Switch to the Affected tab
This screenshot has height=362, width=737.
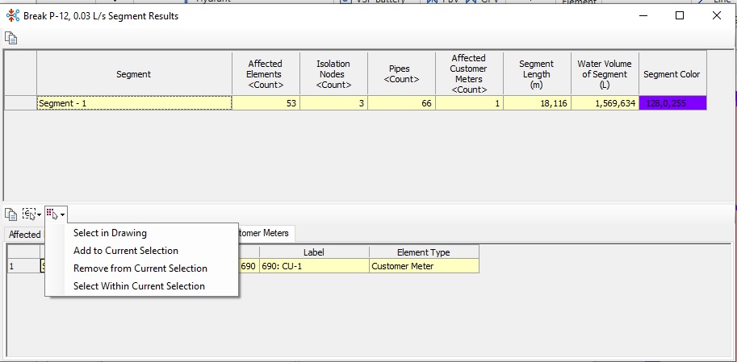[x=24, y=235]
